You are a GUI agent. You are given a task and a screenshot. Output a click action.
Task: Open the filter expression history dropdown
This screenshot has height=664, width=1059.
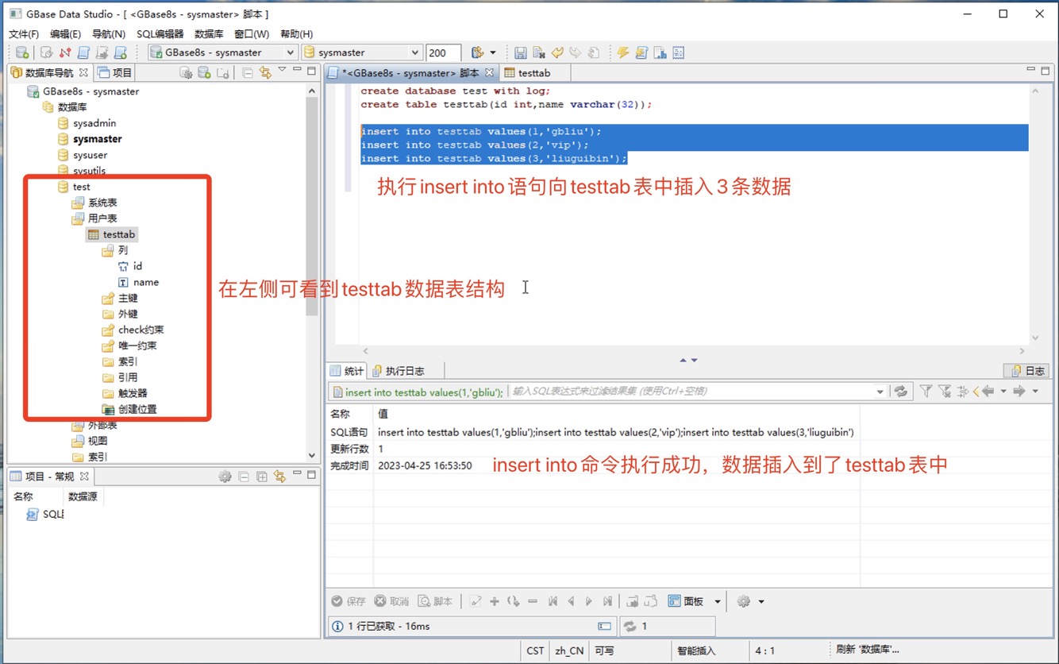coord(880,392)
